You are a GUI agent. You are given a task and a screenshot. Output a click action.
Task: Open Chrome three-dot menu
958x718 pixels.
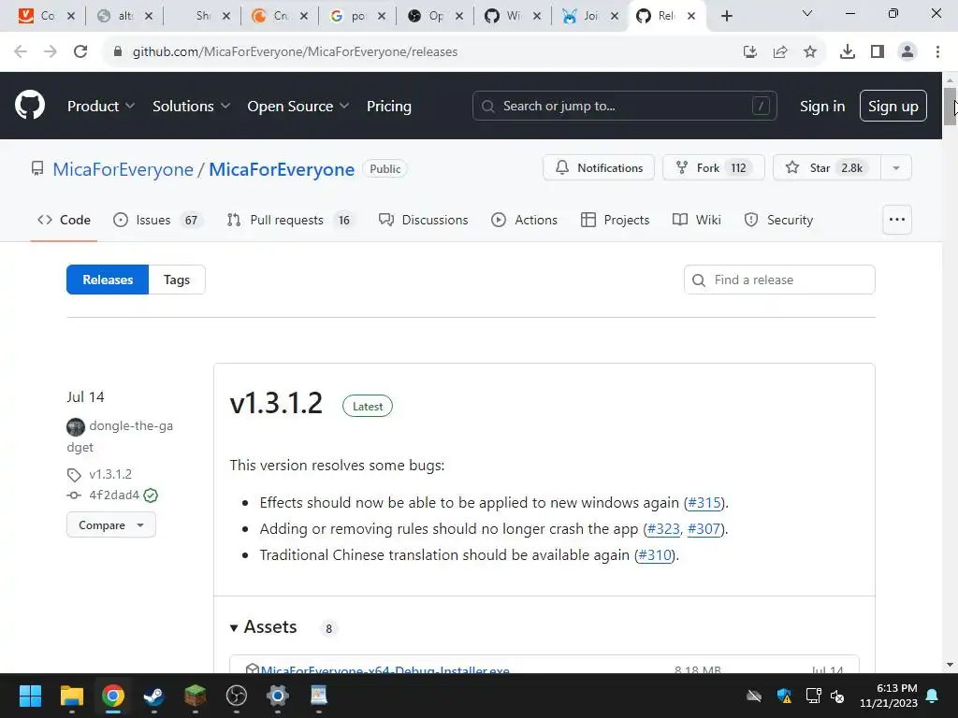pyautogui.click(x=937, y=52)
